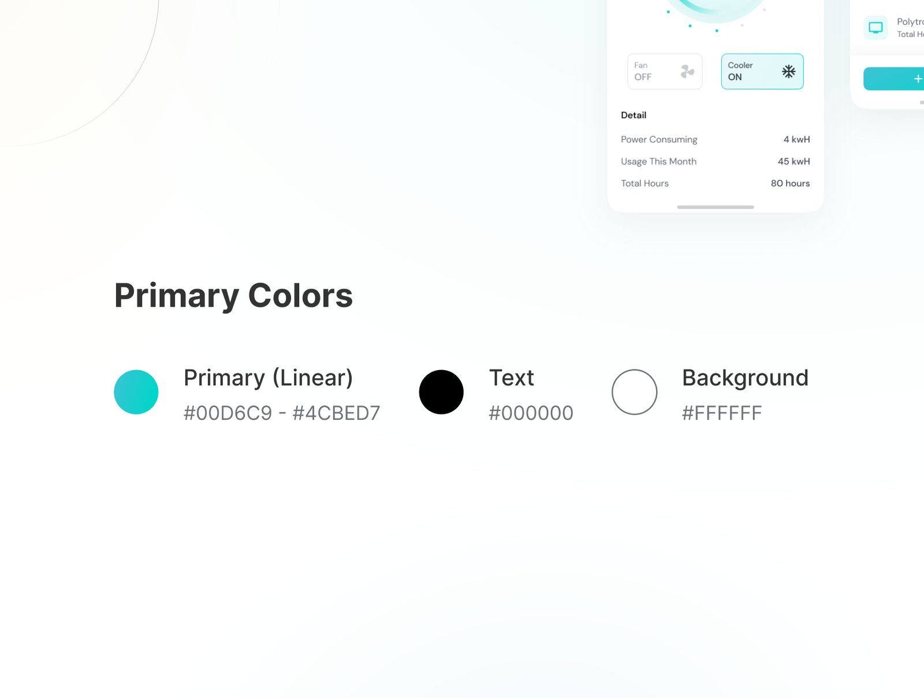This screenshot has height=698, width=924.
Task: Click the Primary (Linear) label
Action: click(x=268, y=378)
